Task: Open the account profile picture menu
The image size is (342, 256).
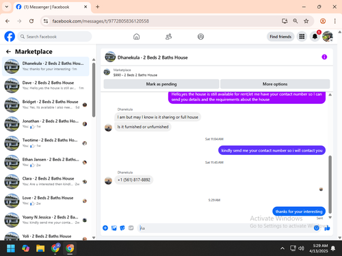Action: (328, 36)
